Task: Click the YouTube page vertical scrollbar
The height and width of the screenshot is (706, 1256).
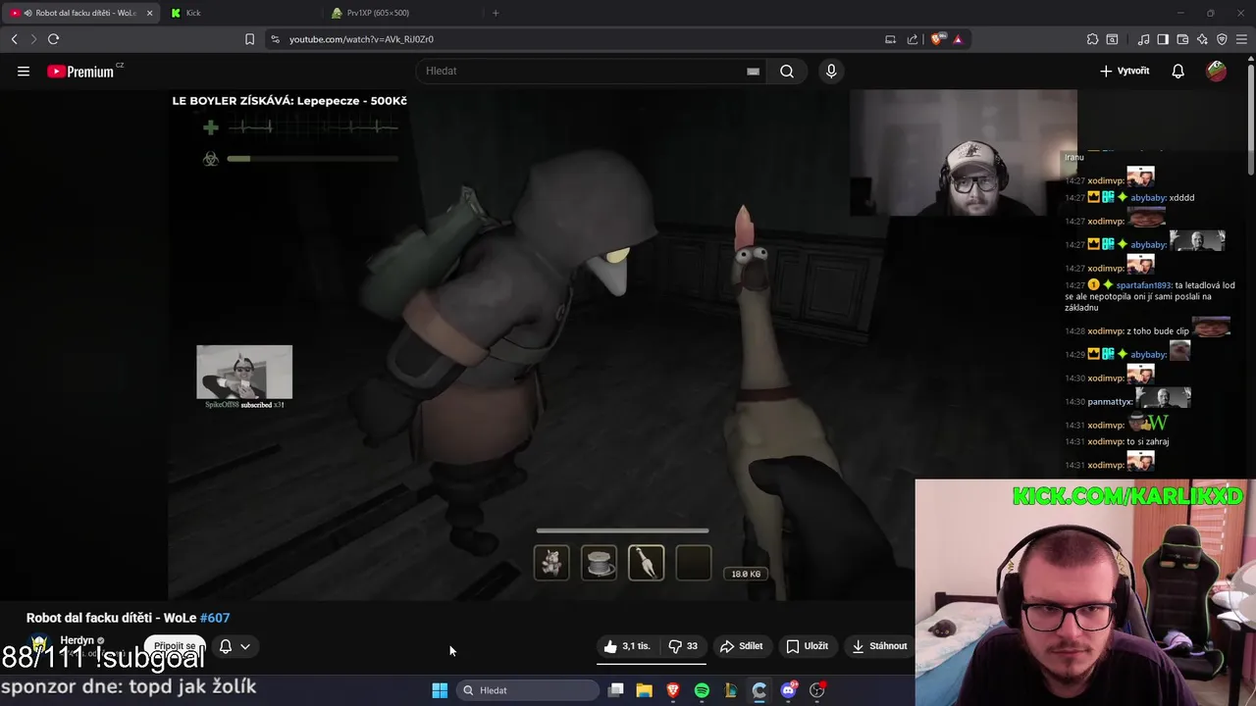Action: pyautogui.click(x=1250, y=118)
